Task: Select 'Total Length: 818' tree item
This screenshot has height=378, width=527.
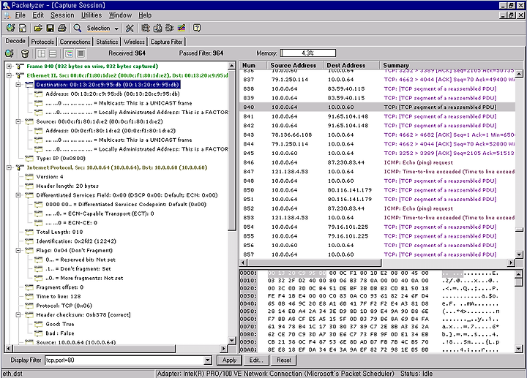Action: pos(59,232)
